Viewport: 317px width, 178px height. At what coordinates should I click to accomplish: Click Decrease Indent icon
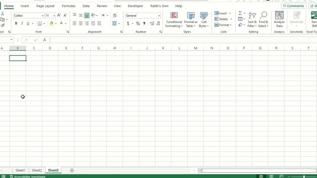coord(93,23)
